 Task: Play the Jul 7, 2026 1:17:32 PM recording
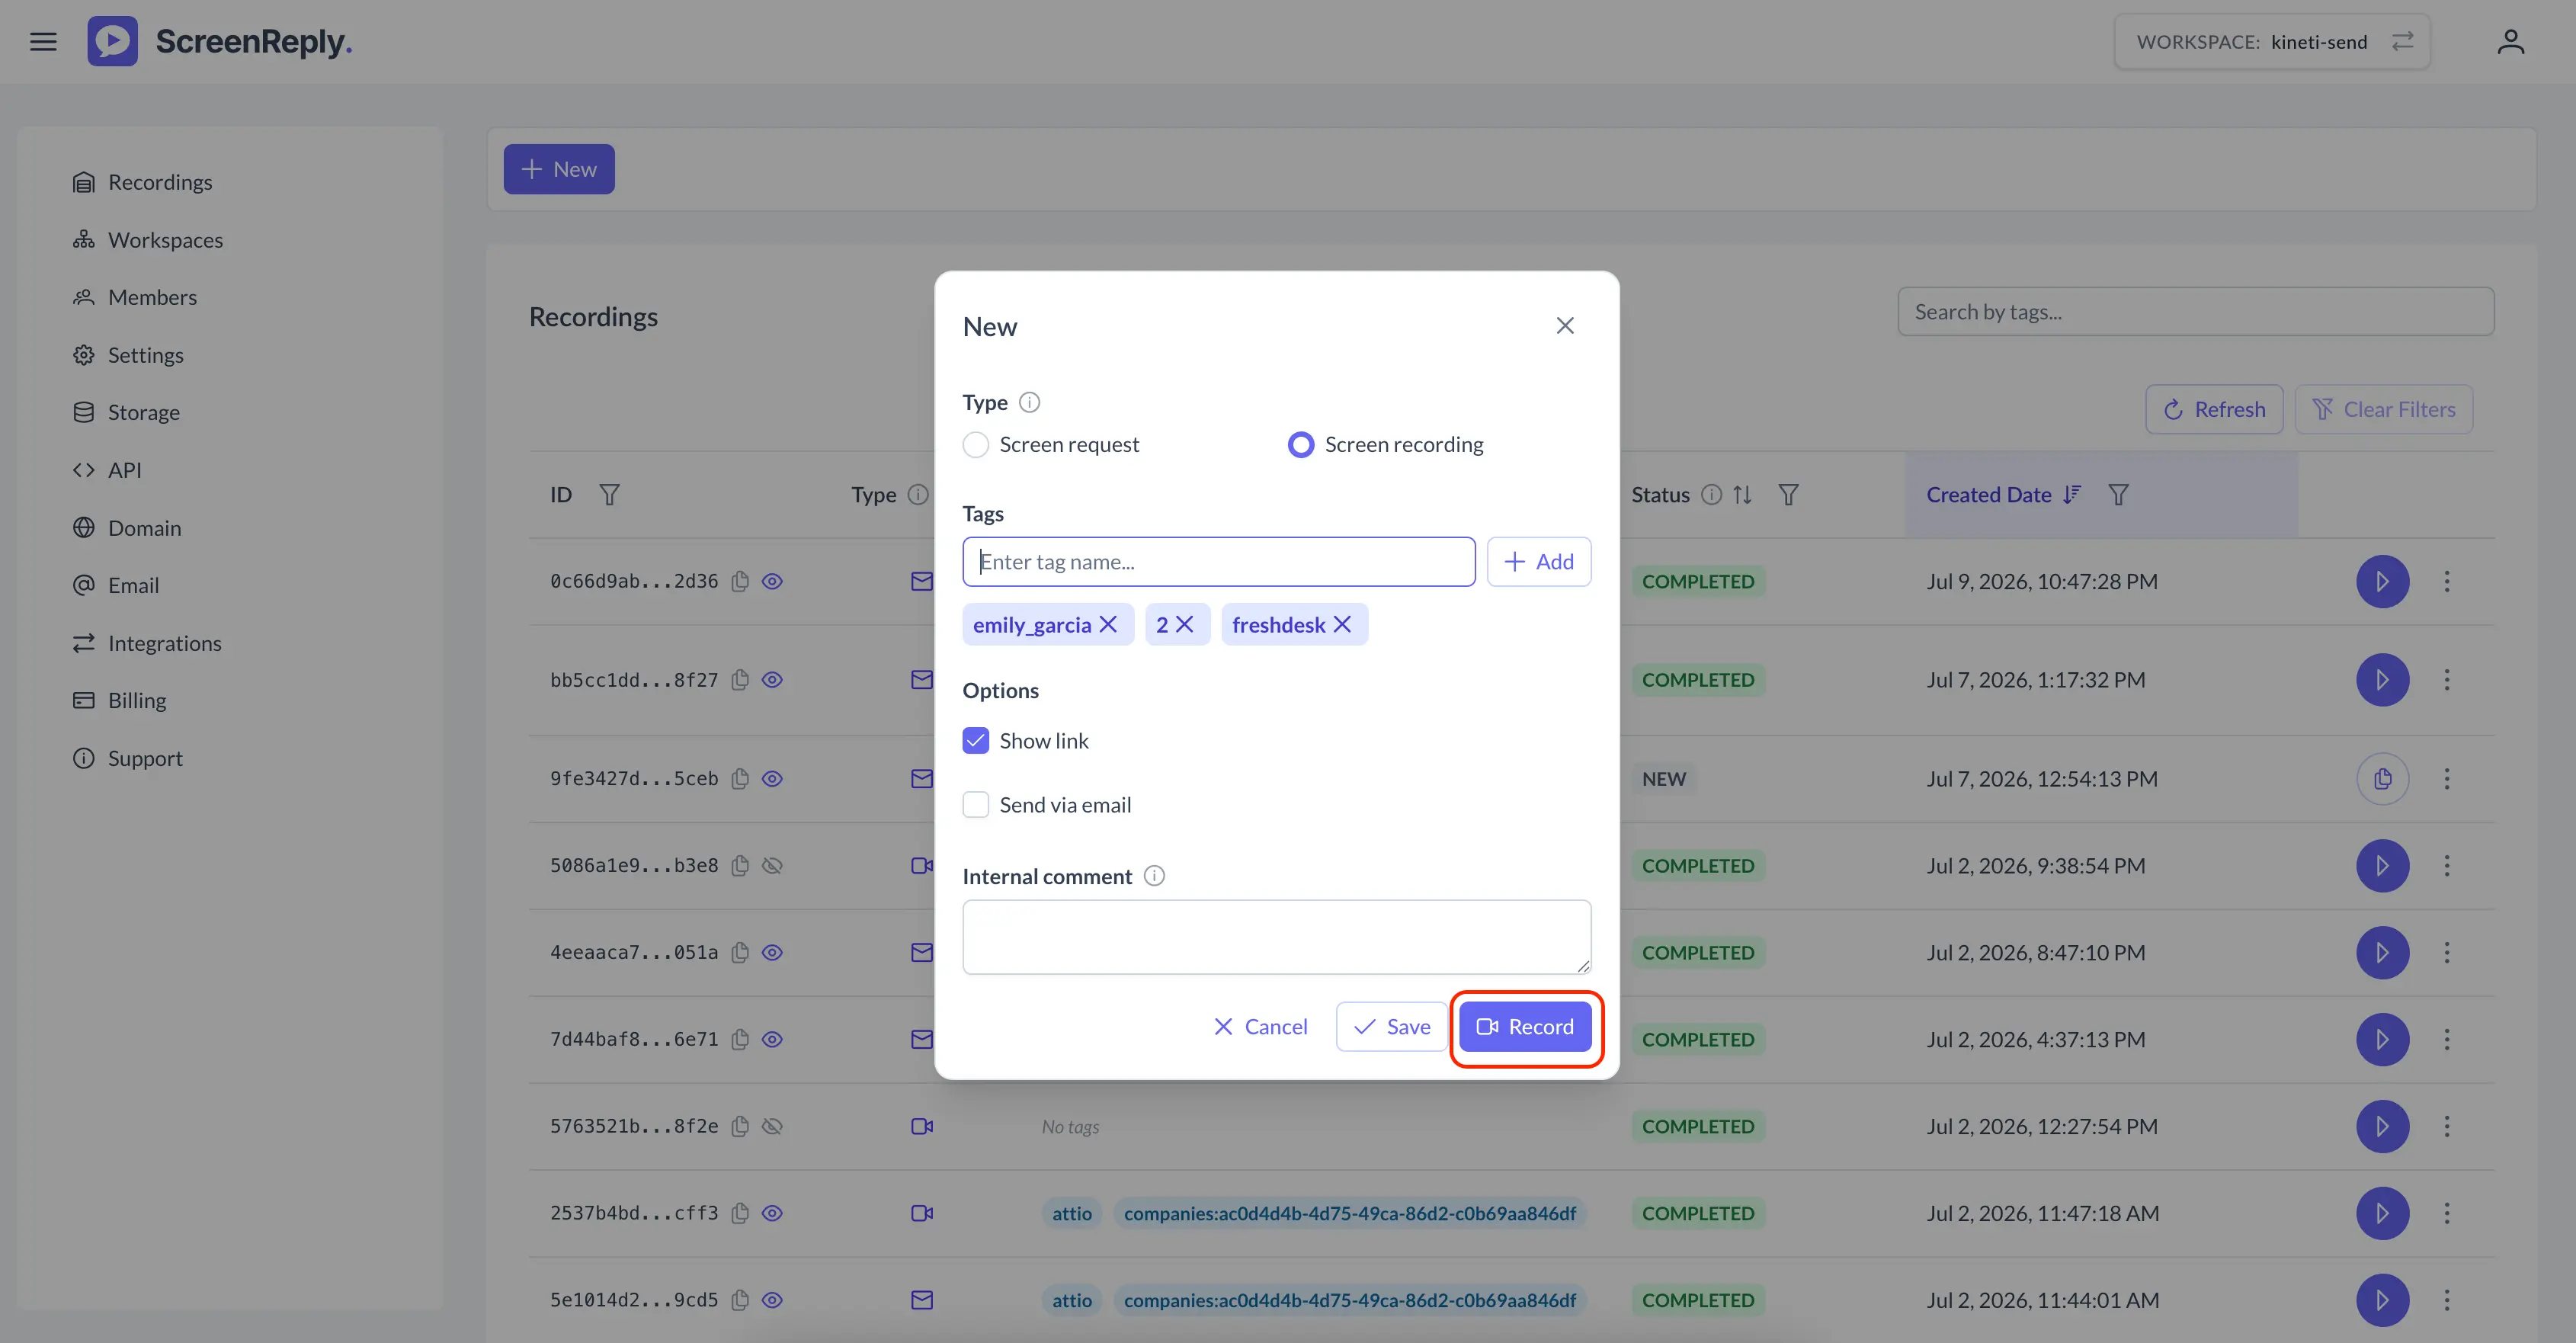coord(2382,680)
